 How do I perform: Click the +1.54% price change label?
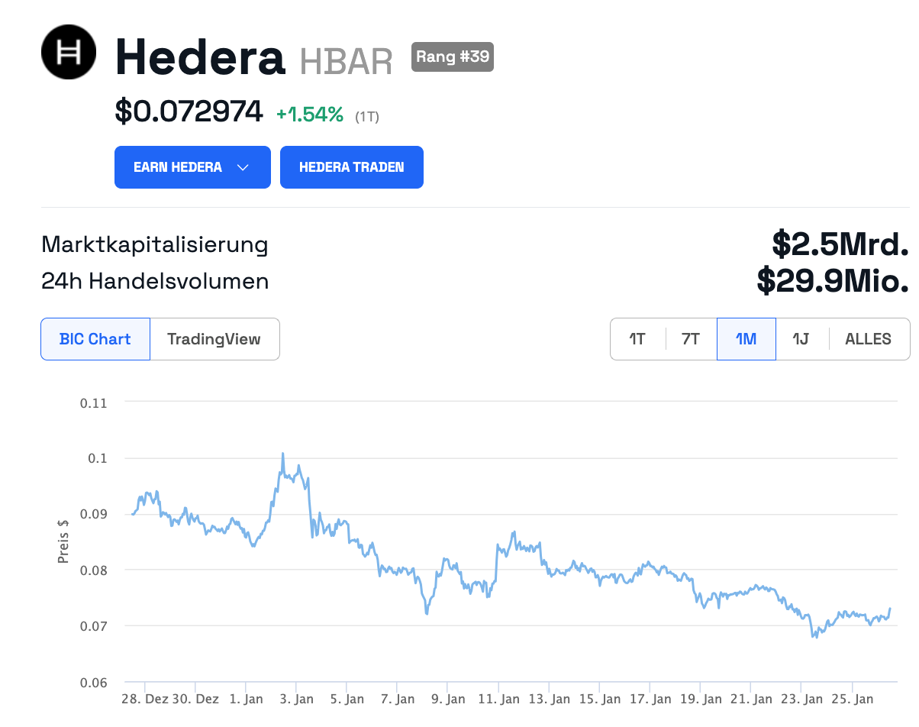tap(310, 115)
